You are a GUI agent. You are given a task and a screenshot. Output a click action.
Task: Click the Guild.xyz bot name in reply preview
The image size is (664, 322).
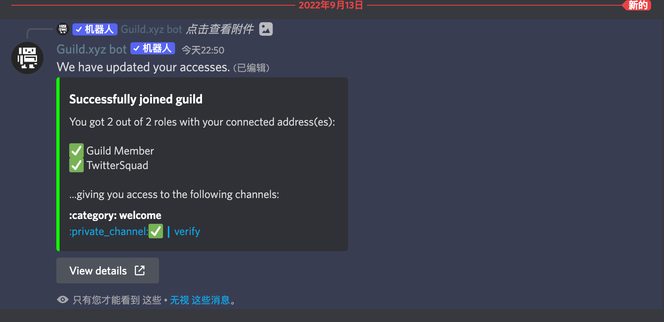[x=151, y=29]
